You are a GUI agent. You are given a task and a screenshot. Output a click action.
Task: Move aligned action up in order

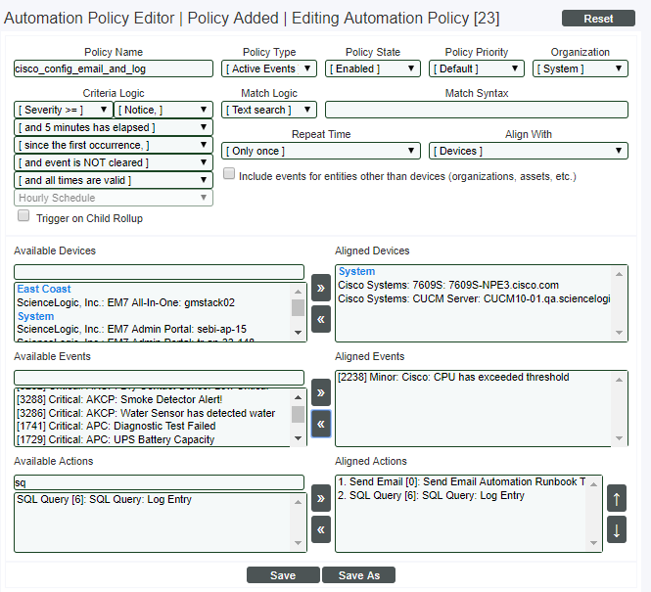pyautogui.click(x=617, y=499)
